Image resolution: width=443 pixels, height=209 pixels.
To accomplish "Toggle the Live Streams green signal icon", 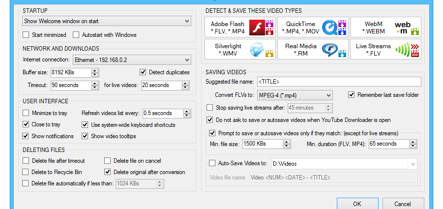I will coord(402,50).
